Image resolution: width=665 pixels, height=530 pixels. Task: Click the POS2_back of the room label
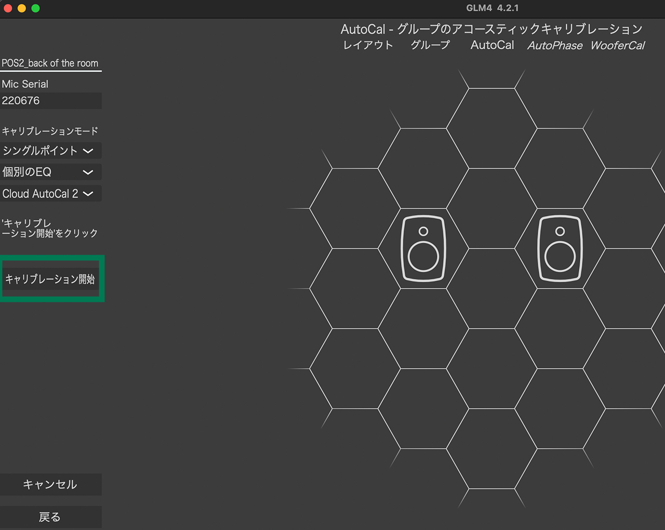50,63
